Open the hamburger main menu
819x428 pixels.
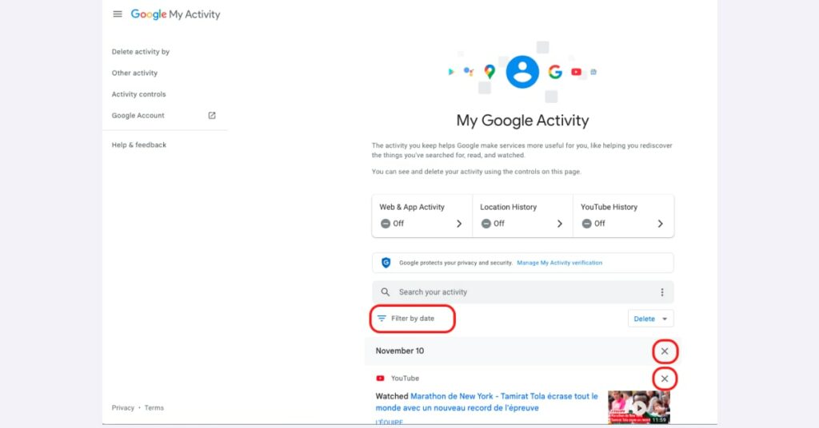point(118,14)
